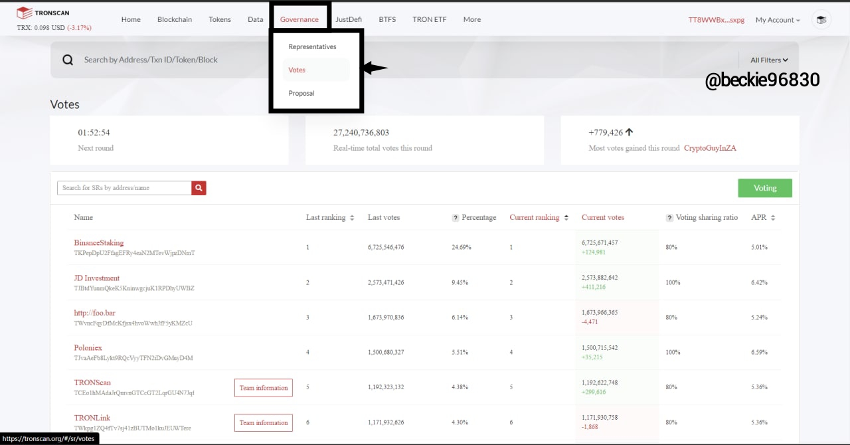Open the BTFS menu item
The height and width of the screenshot is (445, 850).
coord(387,19)
